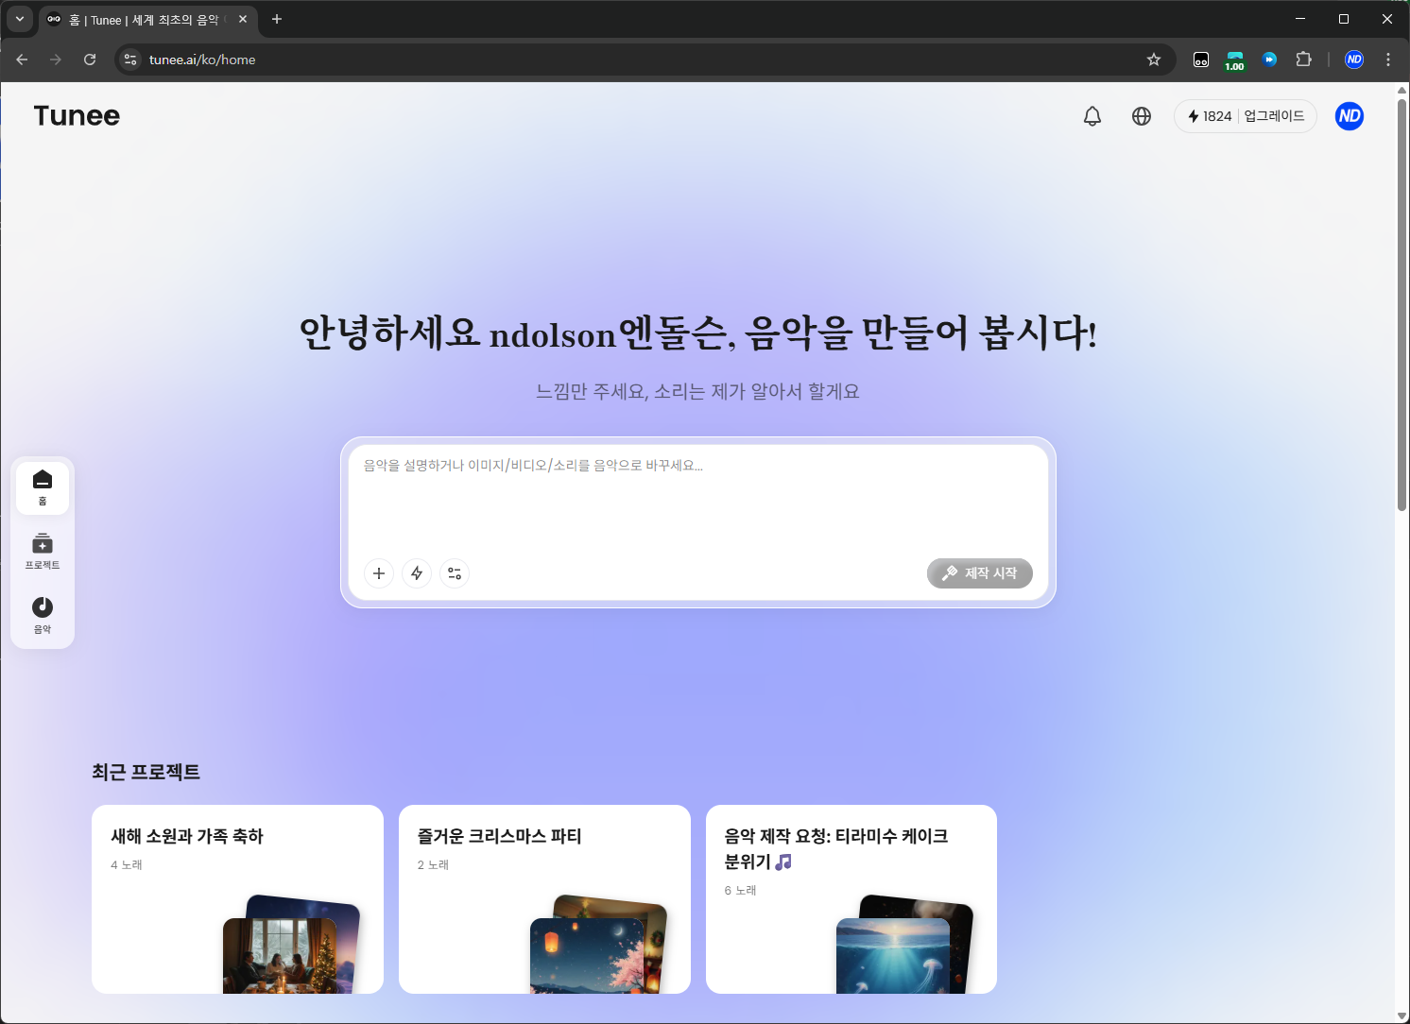Click the square-faced extension icon in toolbar
Viewport: 1410px width, 1024px height.
pyautogui.click(x=1201, y=60)
